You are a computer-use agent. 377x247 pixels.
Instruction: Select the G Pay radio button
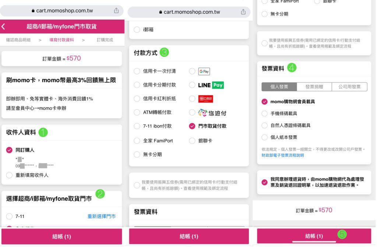click(x=192, y=71)
